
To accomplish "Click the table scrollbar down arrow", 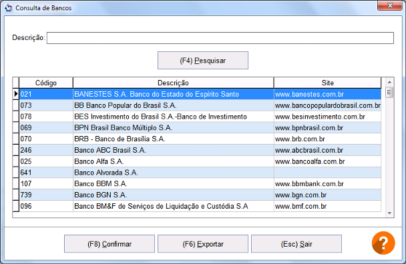I will click(x=389, y=213).
